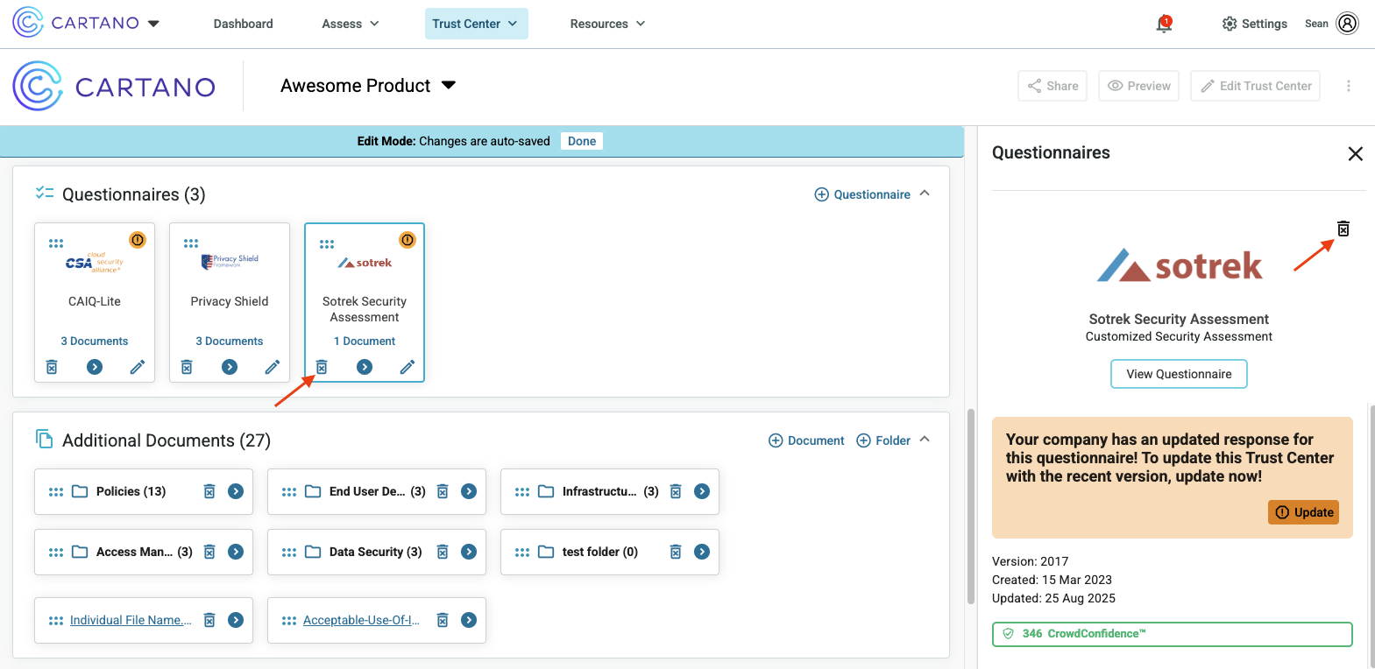1375x669 pixels.
Task: Click the orange Update button
Action: [1304, 512]
